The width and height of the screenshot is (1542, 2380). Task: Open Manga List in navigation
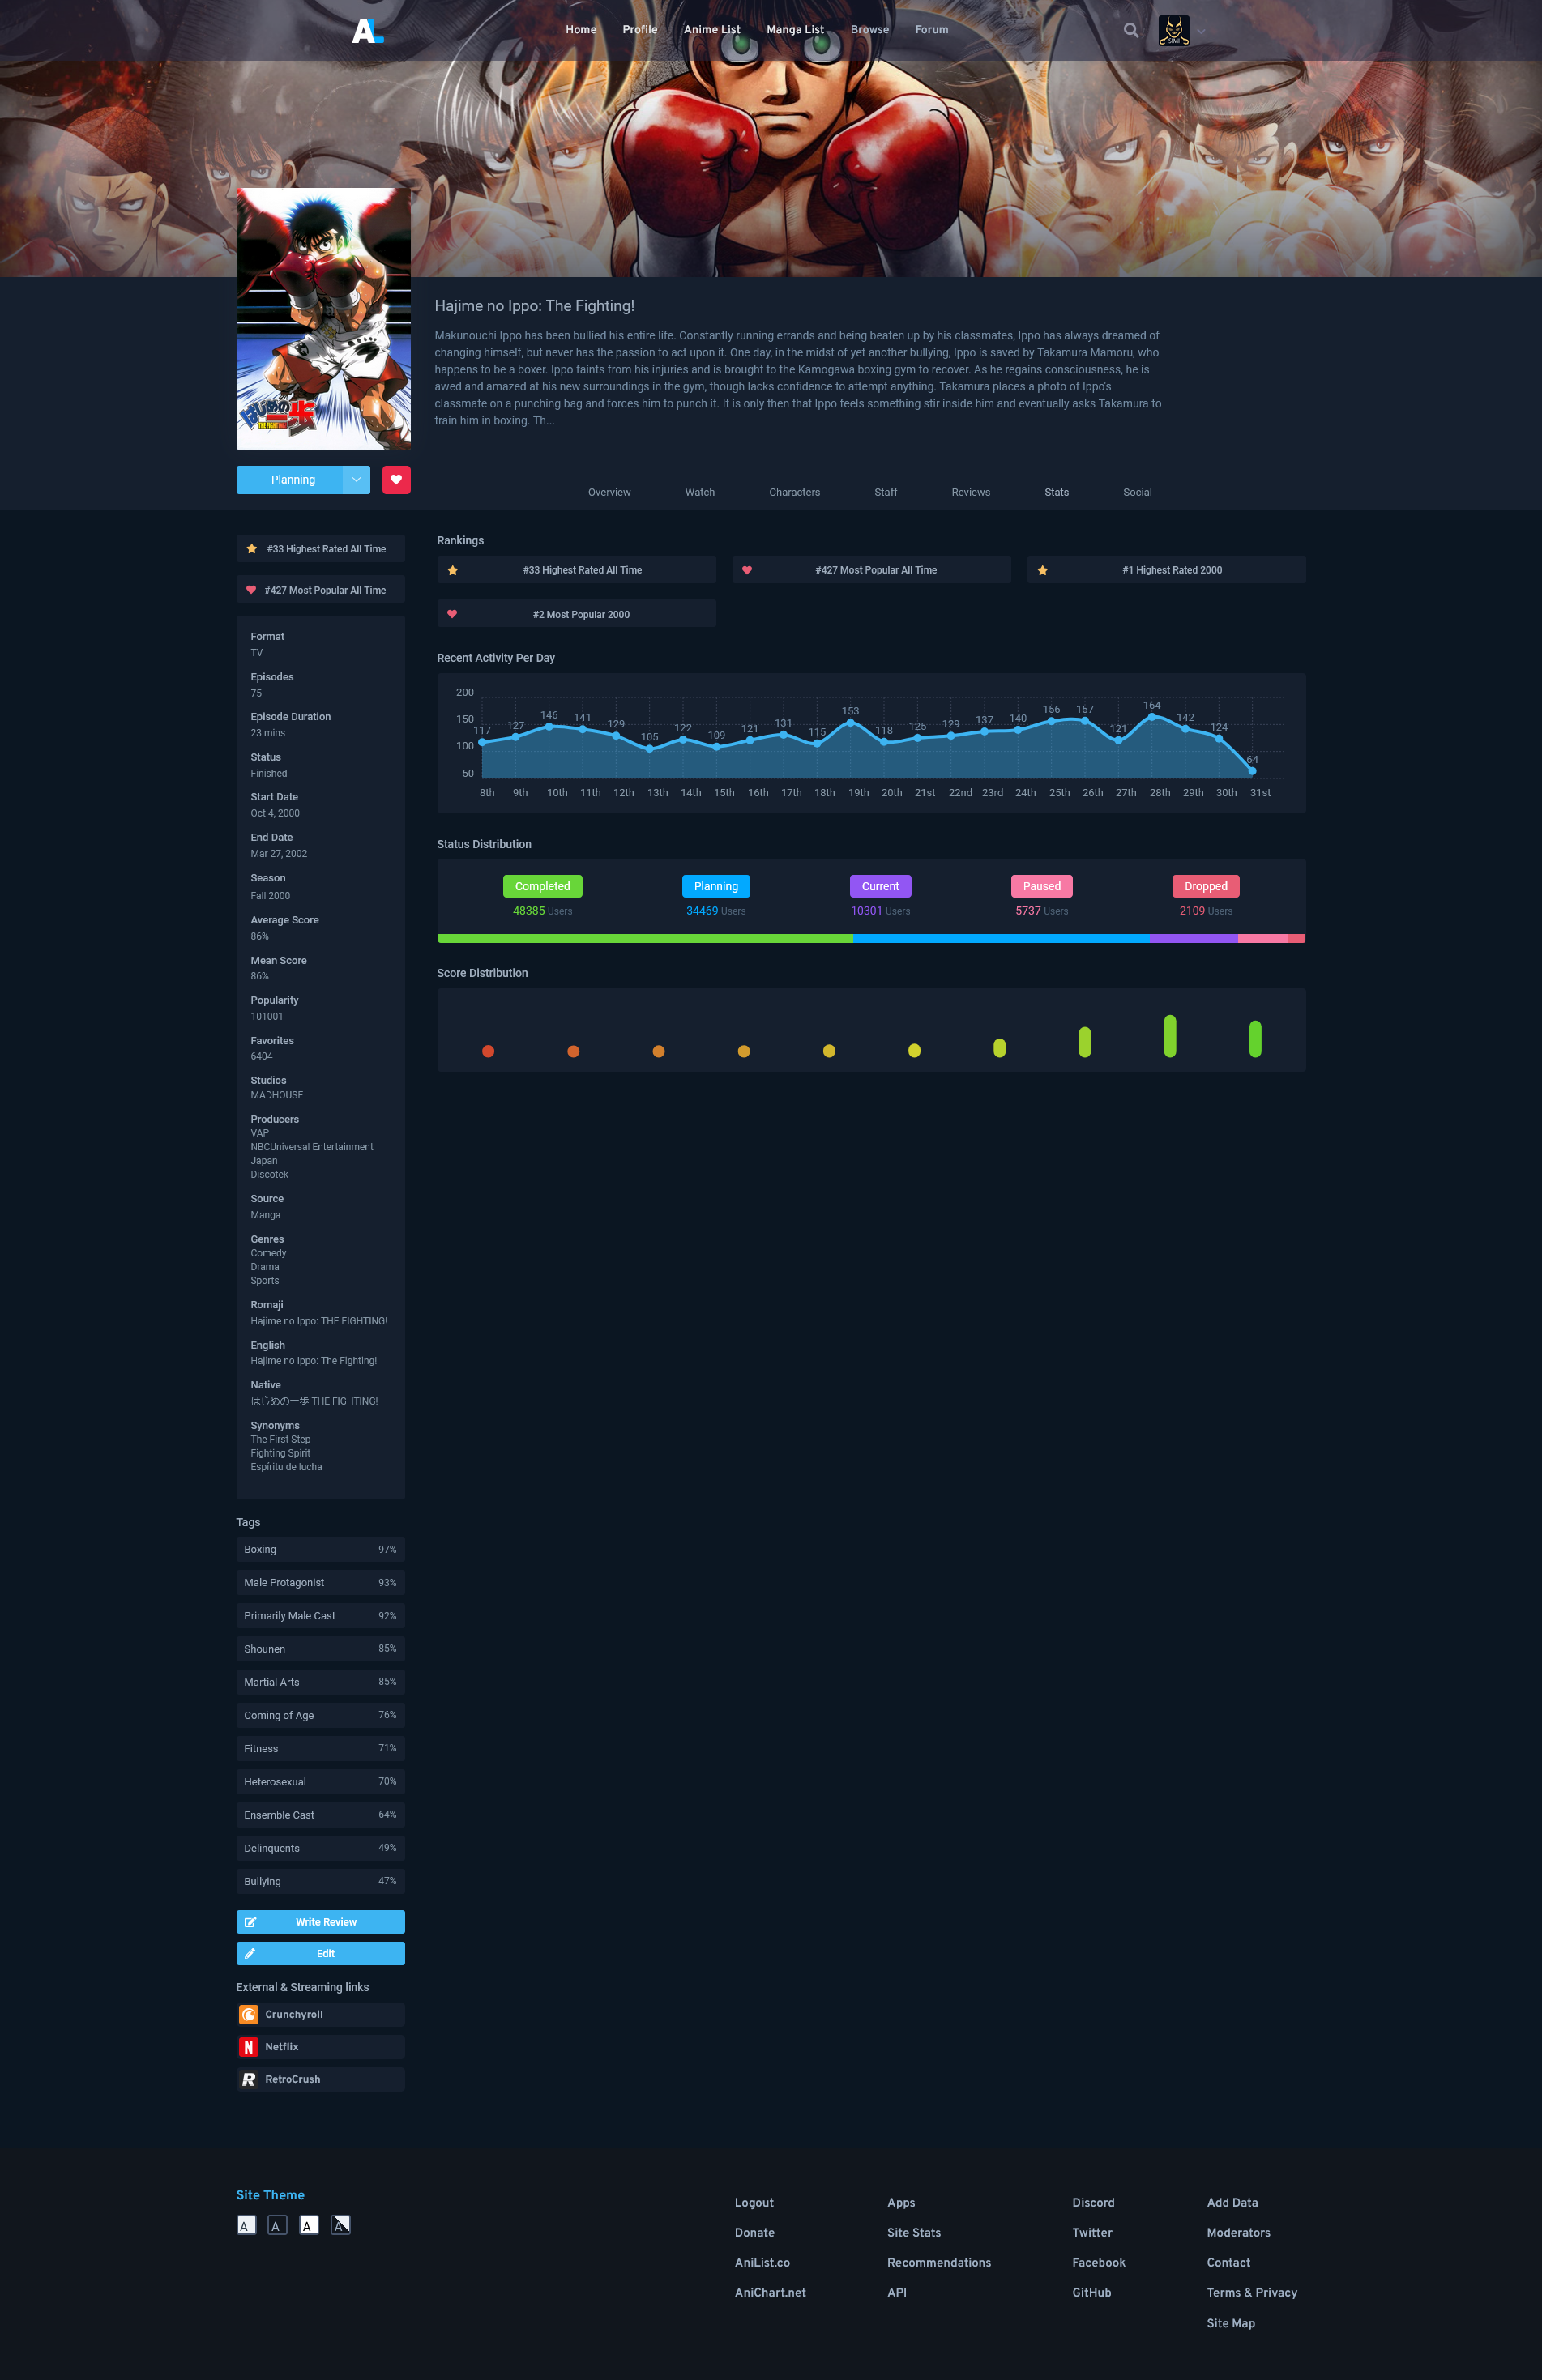tap(795, 30)
